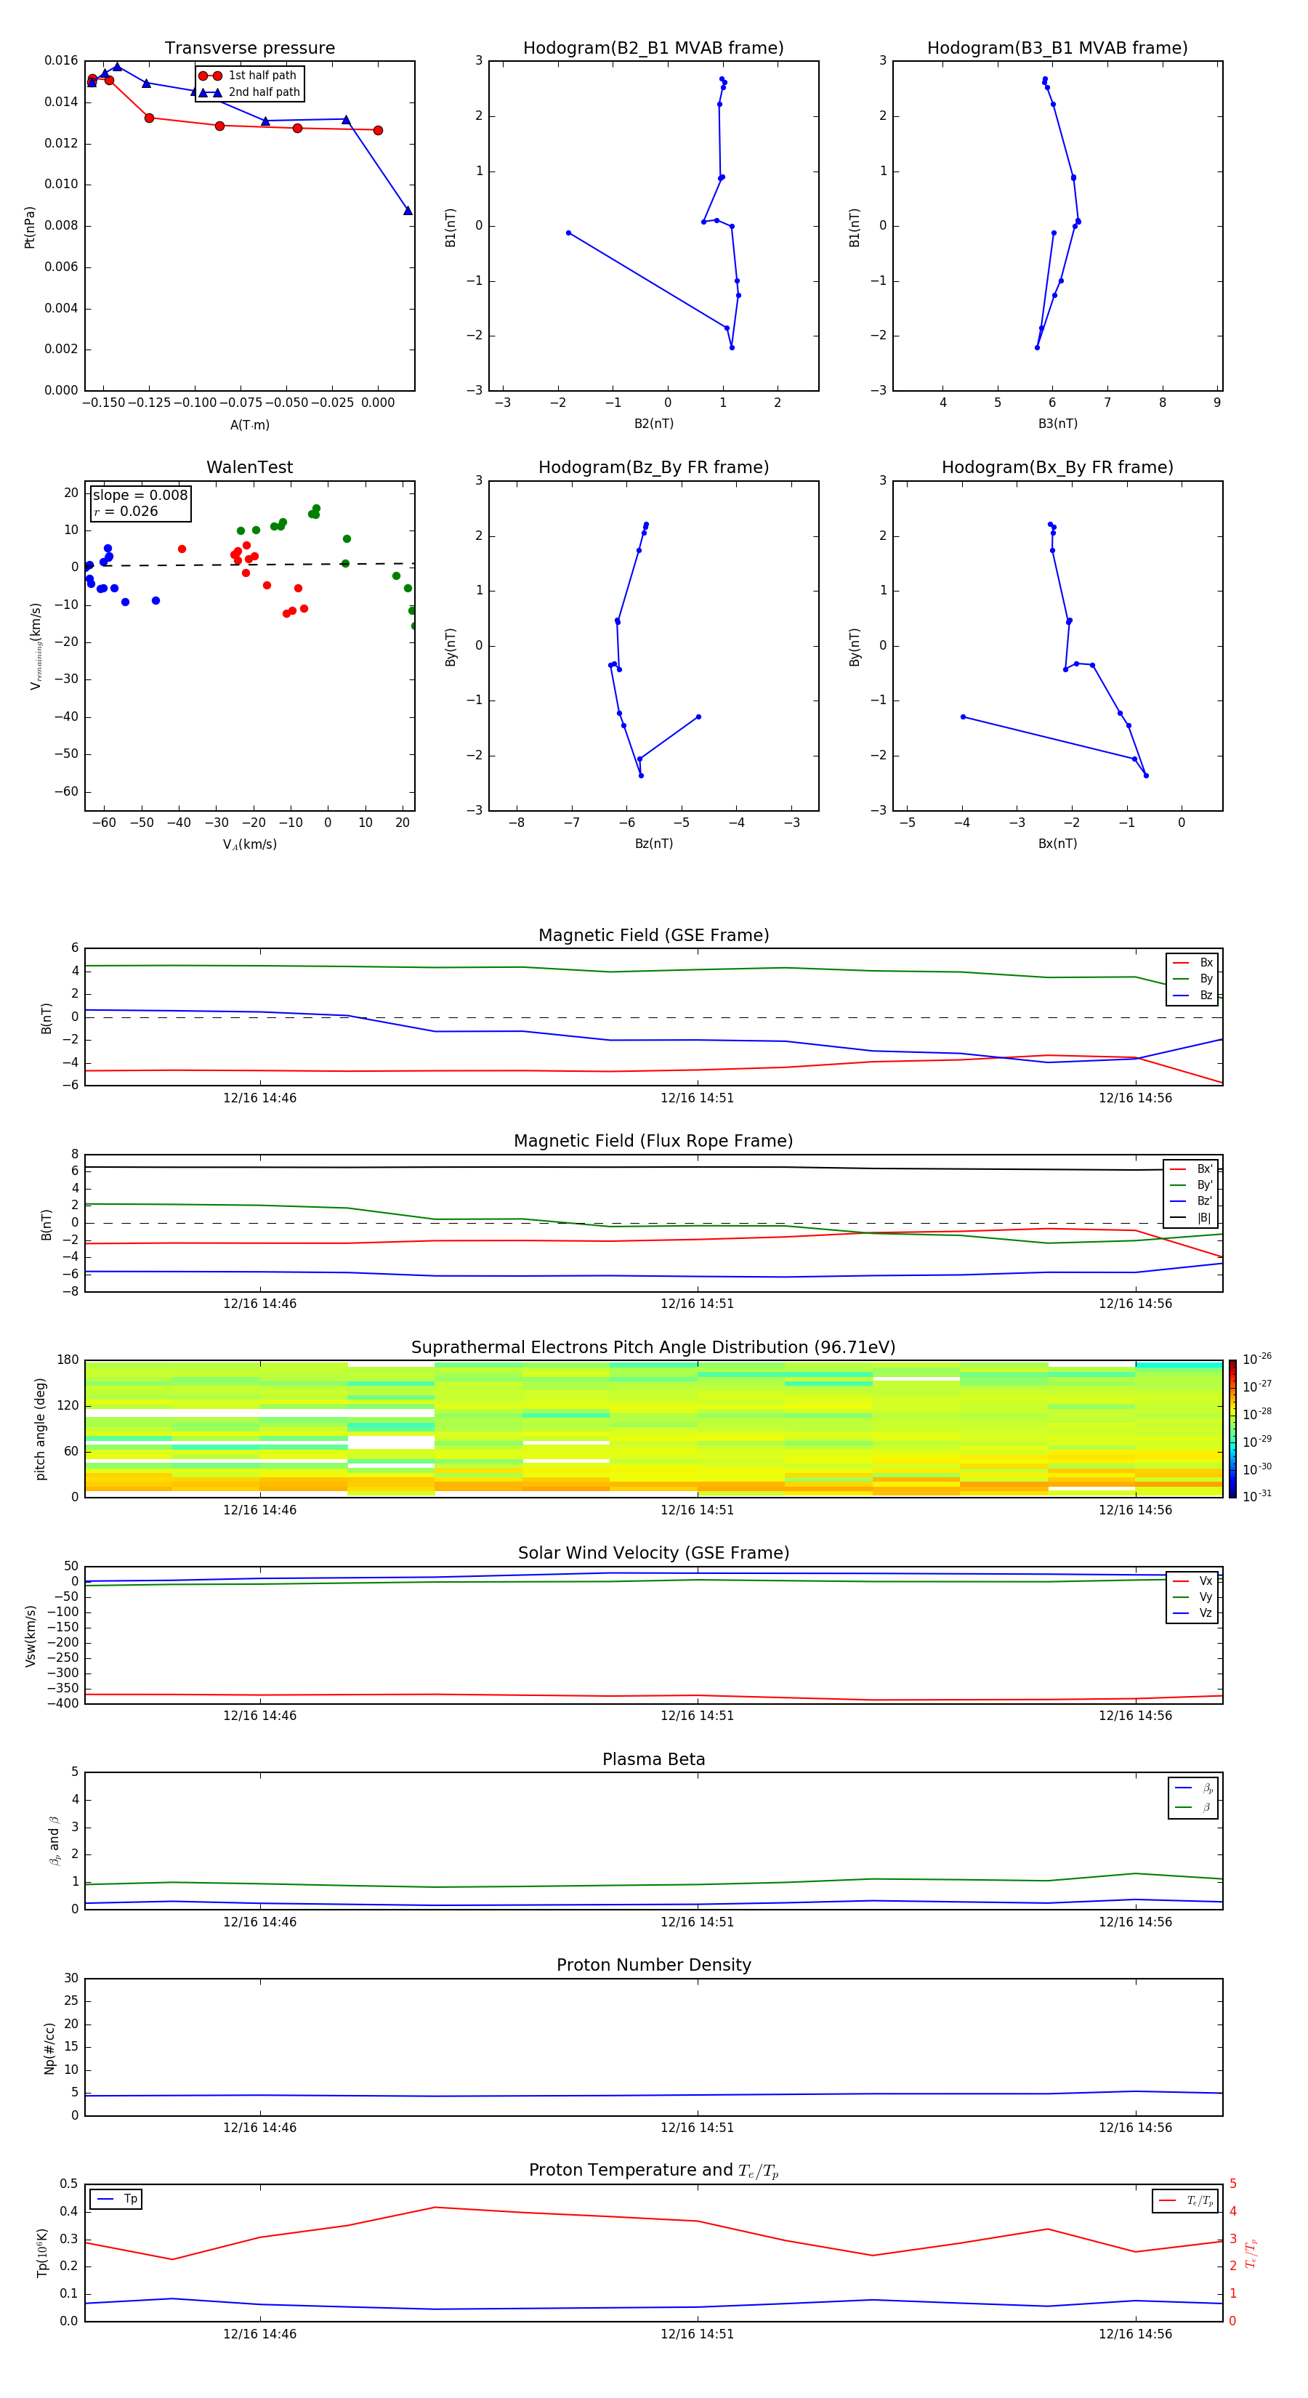Click the dashed fit line in WalenTest

(x=249, y=564)
